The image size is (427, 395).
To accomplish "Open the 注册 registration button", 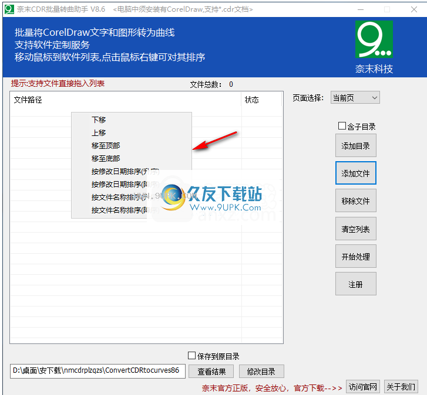I will click(356, 284).
